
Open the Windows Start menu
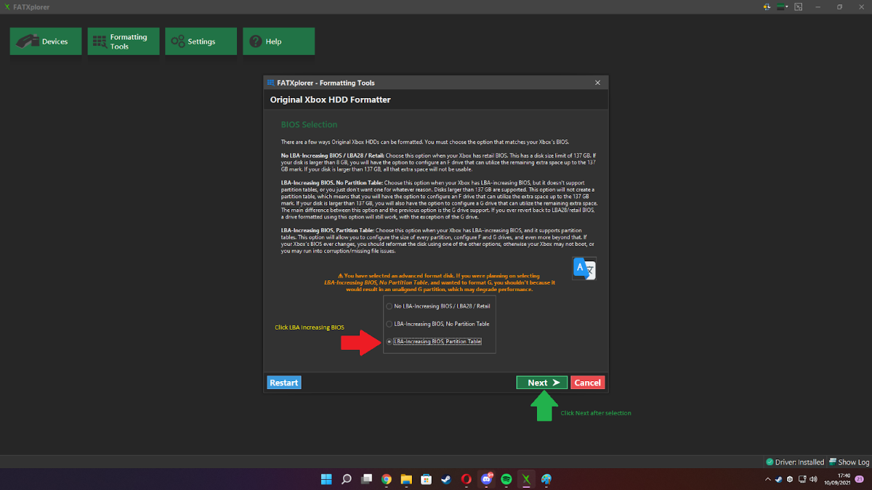327,479
